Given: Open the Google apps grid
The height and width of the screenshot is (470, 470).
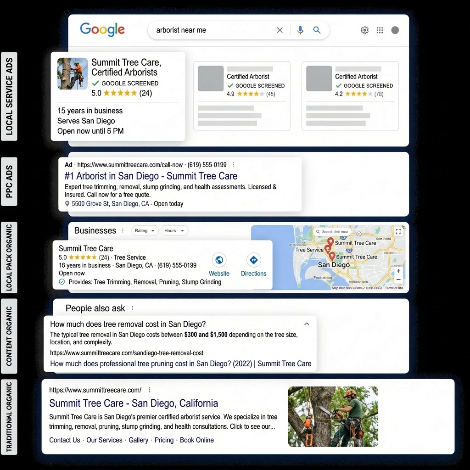Looking at the screenshot, I should (x=380, y=30).
